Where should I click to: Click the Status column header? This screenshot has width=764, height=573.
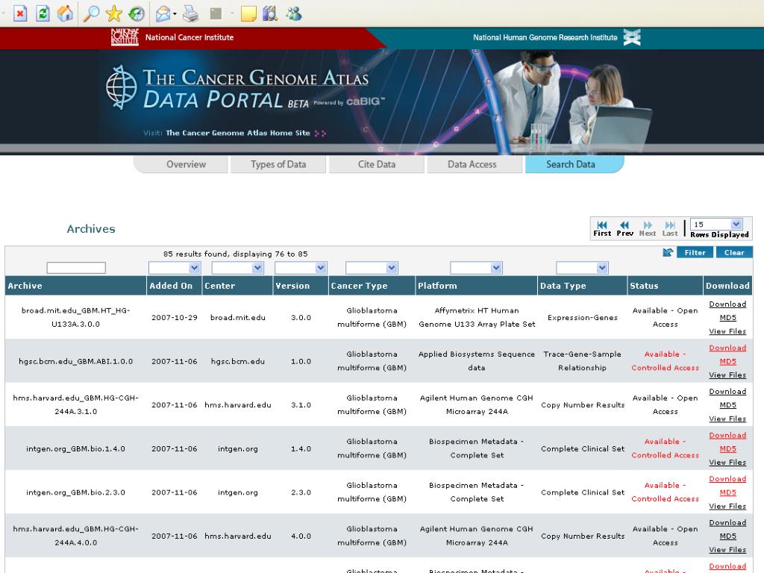665,286
